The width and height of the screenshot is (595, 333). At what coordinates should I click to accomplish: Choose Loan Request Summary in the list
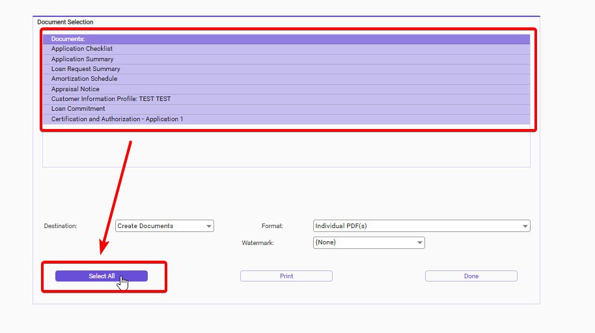coord(86,69)
